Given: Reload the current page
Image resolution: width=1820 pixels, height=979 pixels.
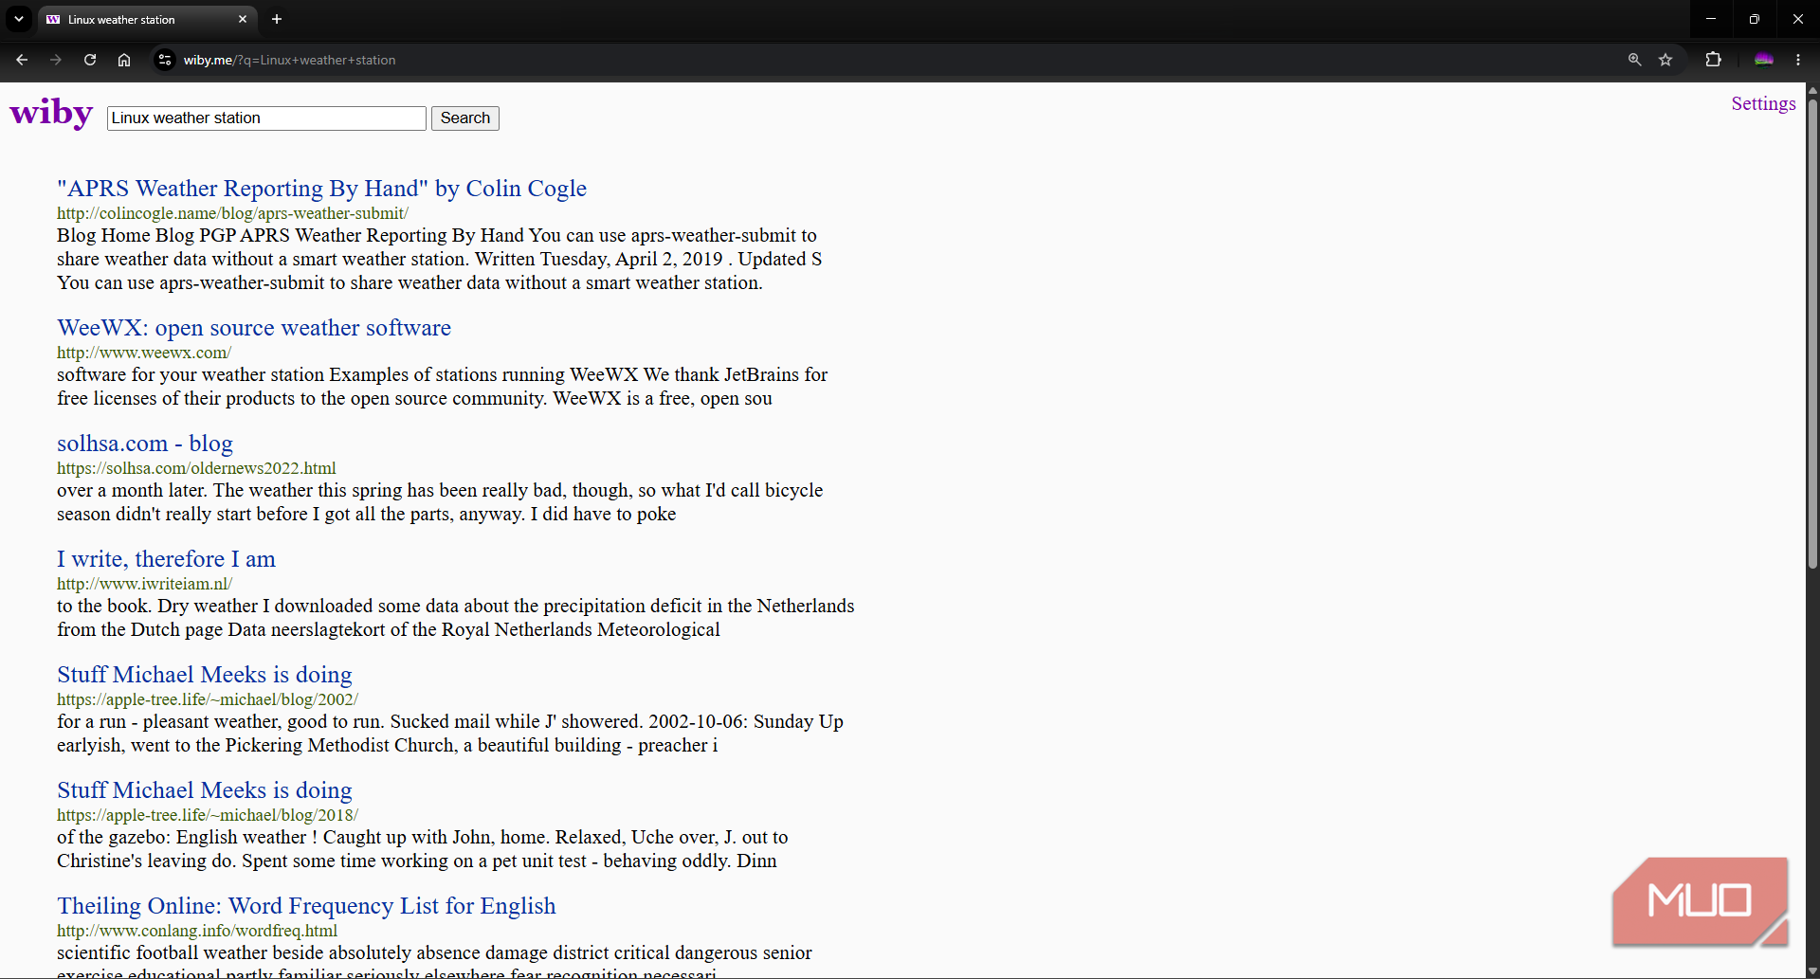Looking at the screenshot, I should [x=90, y=60].
